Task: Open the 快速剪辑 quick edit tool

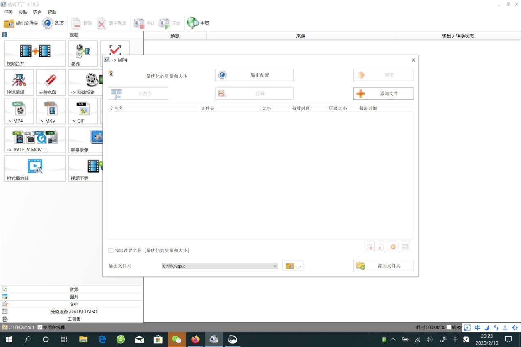Action: click(x=19, y=82)
